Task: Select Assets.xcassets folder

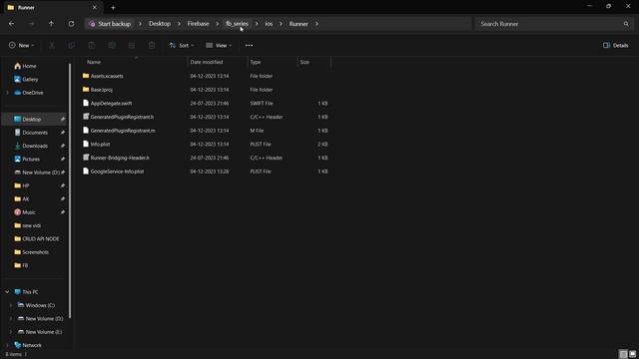Action: pyautogui.click(x=107, y=76)
